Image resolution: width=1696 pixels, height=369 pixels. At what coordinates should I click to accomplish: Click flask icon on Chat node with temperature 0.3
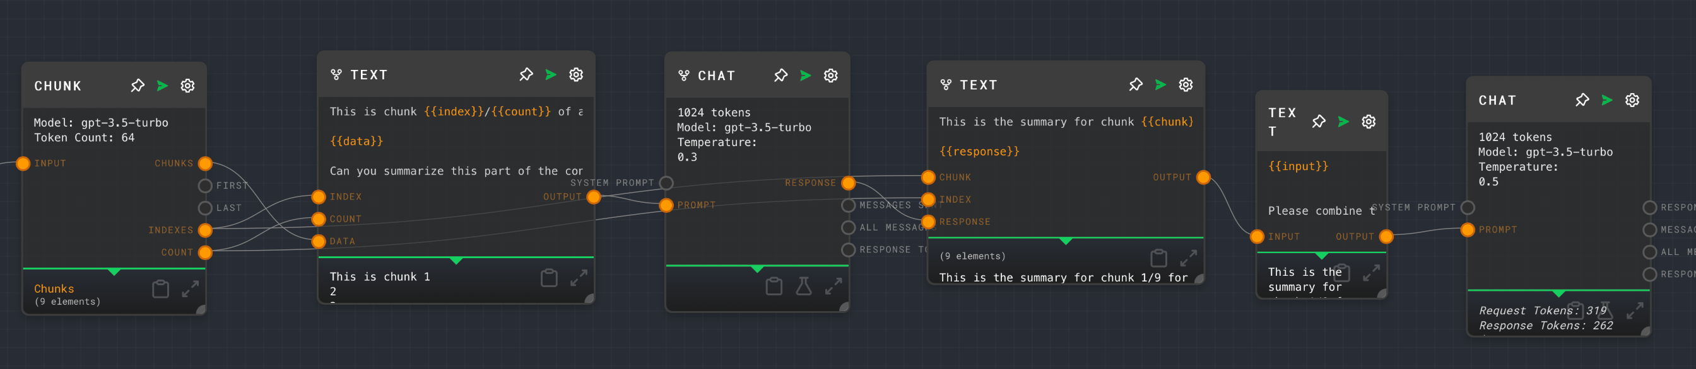(804, 287)
